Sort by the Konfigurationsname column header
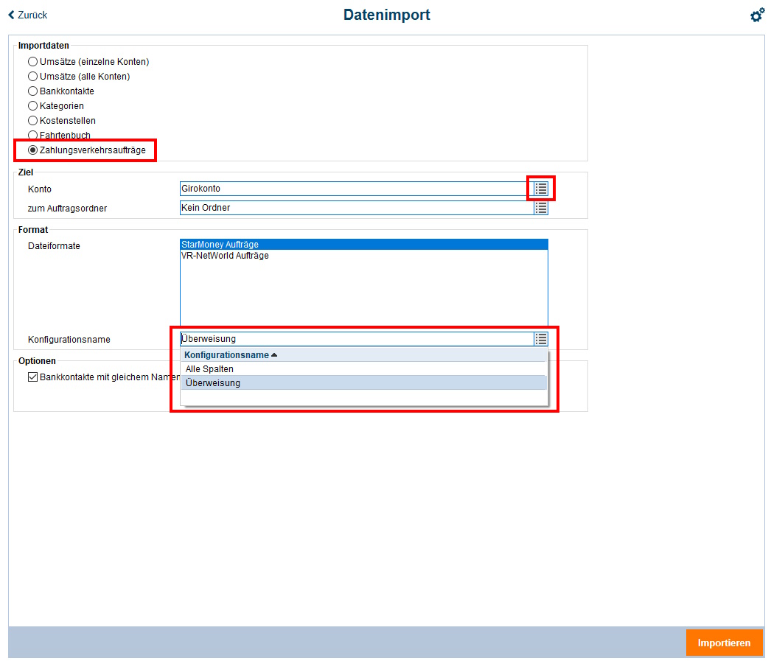Screen dimensions: 771x661 (x=227, y=355)
